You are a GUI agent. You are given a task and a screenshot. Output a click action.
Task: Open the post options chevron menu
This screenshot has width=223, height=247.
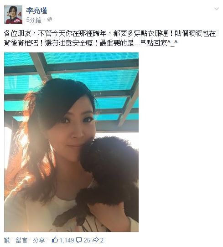(217, 9)
